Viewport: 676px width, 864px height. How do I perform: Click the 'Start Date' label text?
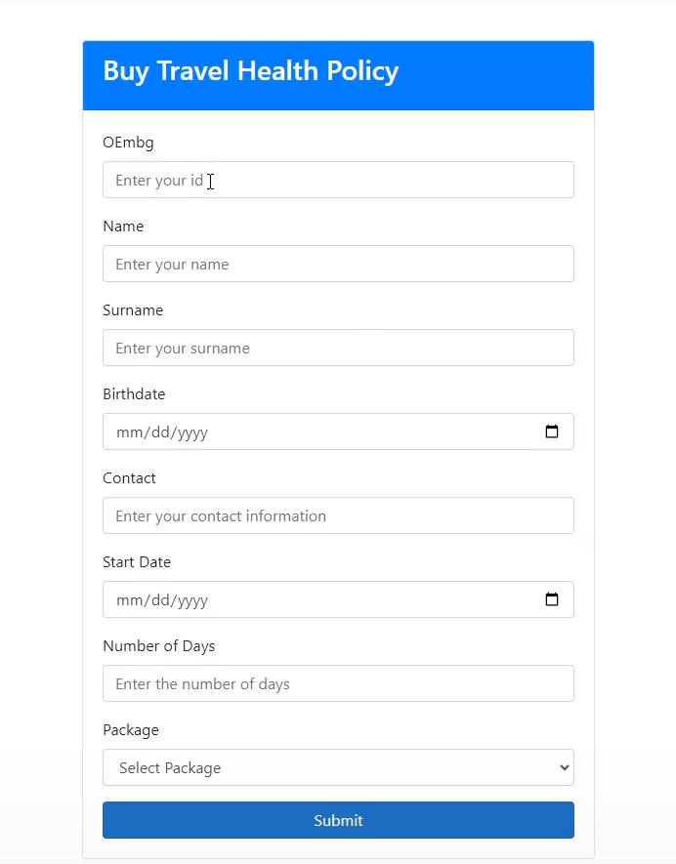137,562
